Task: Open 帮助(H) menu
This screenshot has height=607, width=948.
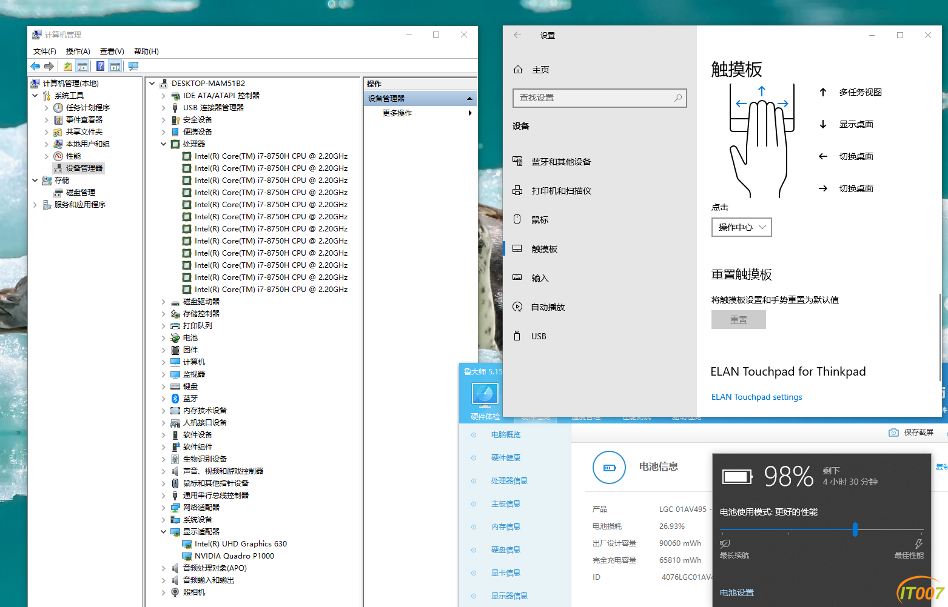Action: click(146, 51)
